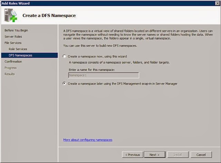Close the Add Roles Wizard window
Screen dimensions: 221x163
pos(218,3)
